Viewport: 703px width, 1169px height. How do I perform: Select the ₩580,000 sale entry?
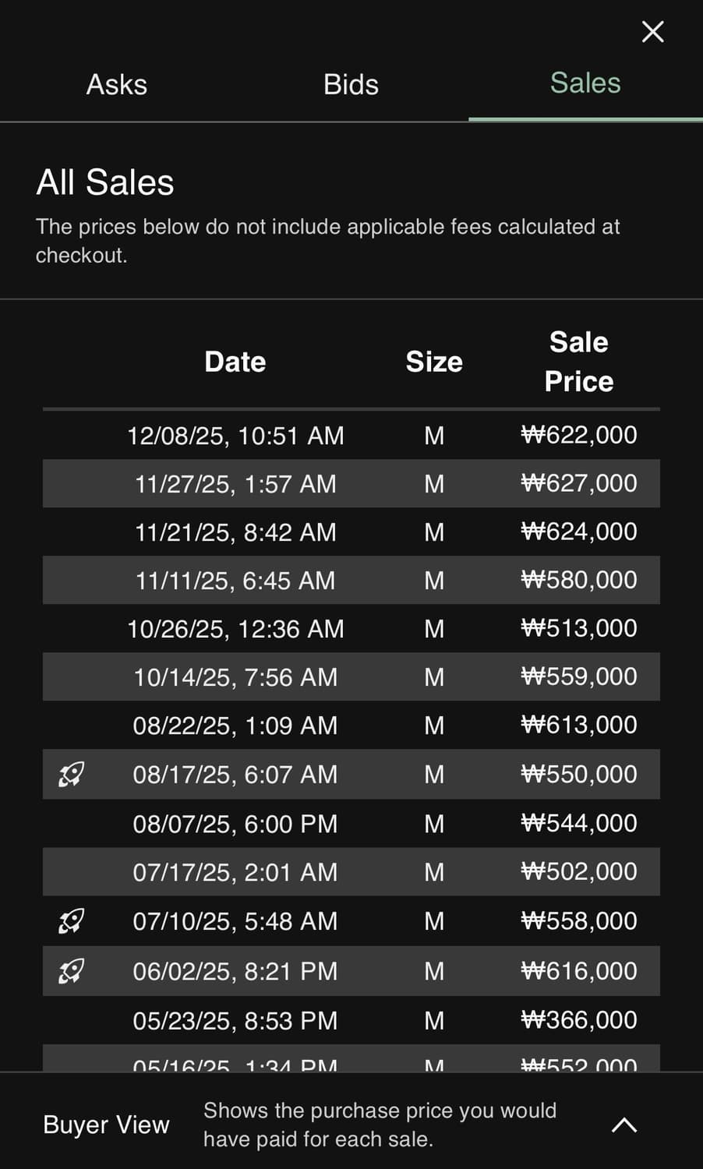point(578,580)
